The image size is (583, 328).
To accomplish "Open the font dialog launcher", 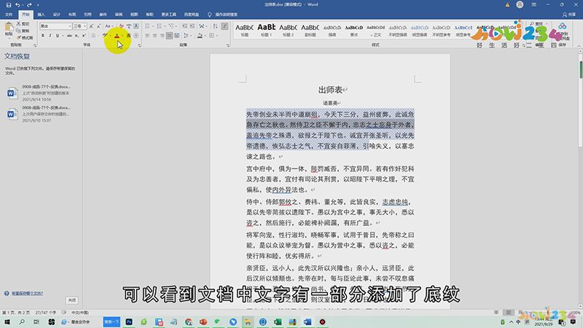I will coord(139,45).
